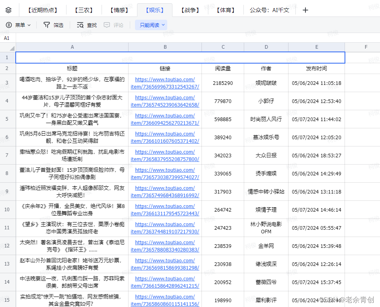
Task: Open toutiao link ending 7366131179545723443
Action: coord(165,210)
